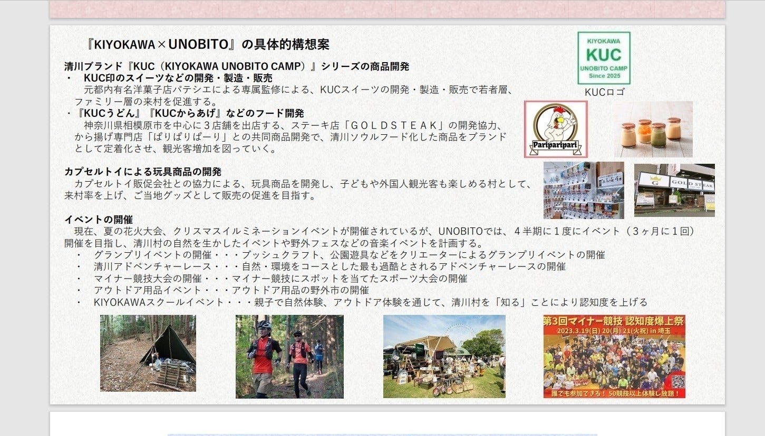Click the Pariparipari chicken logo

(555, 130)
